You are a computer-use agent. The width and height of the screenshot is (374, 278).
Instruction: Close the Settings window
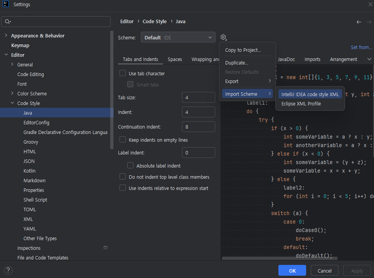coord(371,4)
